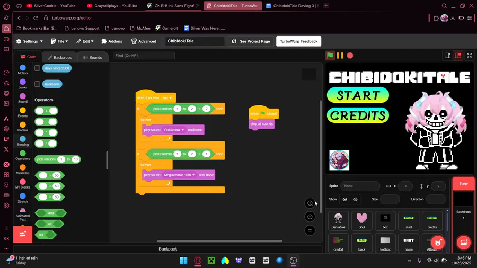Open the Settings dropdown menu
477x268 pixels.
point(30,41)
